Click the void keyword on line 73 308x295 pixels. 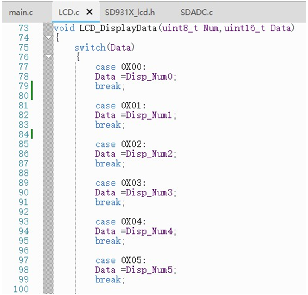tap(64, 28)
